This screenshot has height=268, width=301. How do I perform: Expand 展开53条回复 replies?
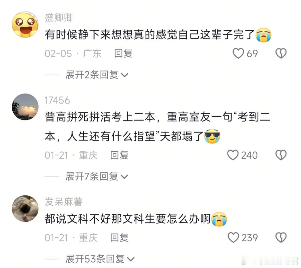click(x=100, y=259)
